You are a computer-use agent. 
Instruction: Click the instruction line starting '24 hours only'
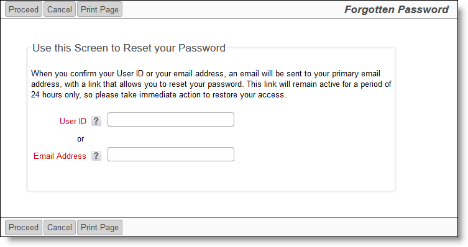[x=158, y=95]
